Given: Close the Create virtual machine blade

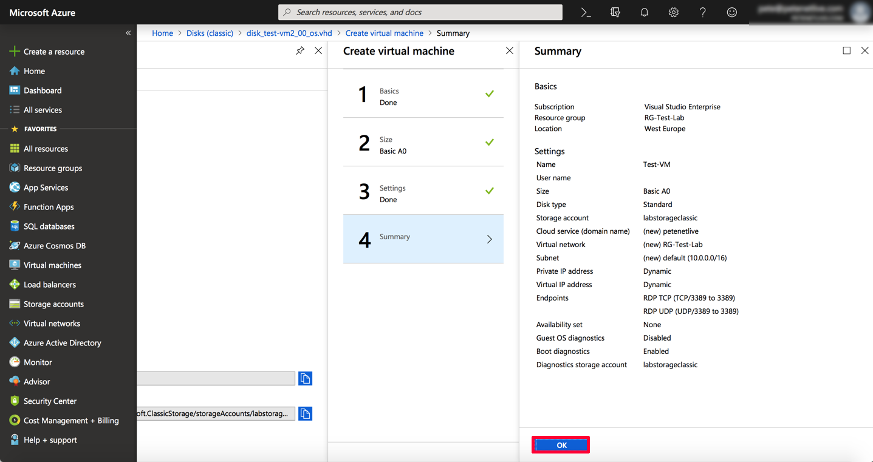Looking at the screenshot, I should [510, 51].
